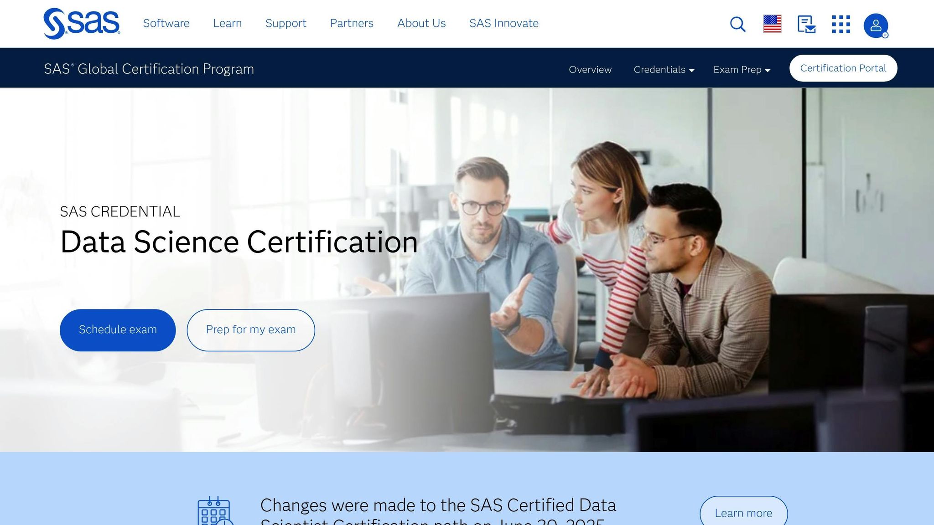The height and width of the screenshot is (525, 934).
Task: Go to the certification Overview
Action: pos(590,69)
